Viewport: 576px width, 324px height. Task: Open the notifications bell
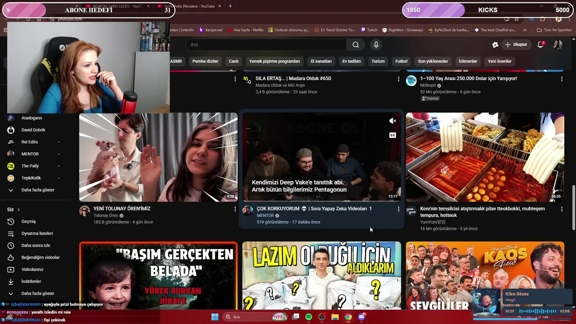(x=541, y=45)
